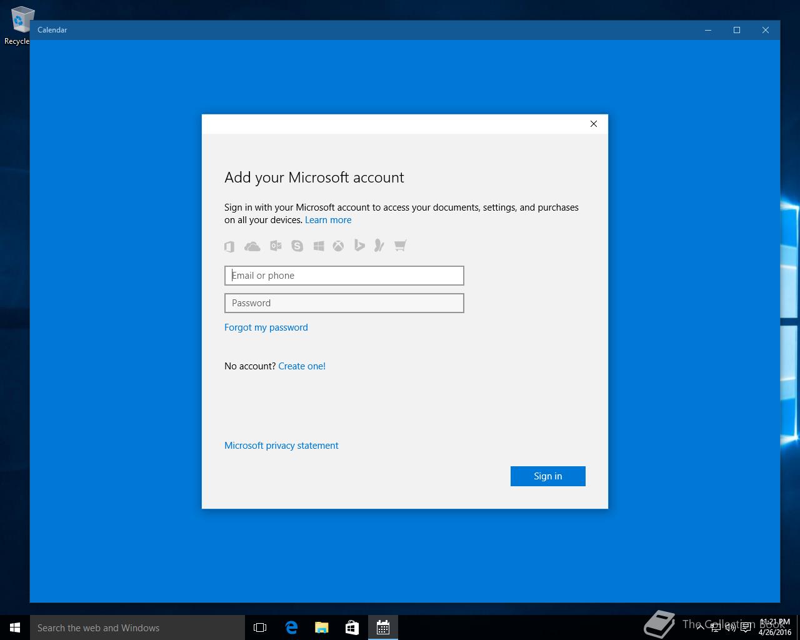
Task: Click the OneDrive cloud icon
Action: (x=252, y=246)
